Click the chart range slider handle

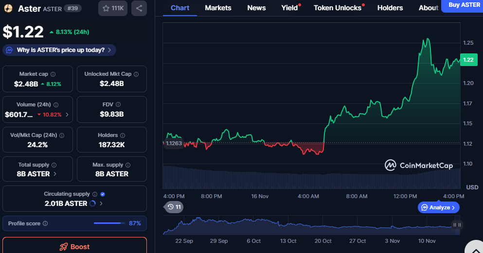(x=457, y=225)
